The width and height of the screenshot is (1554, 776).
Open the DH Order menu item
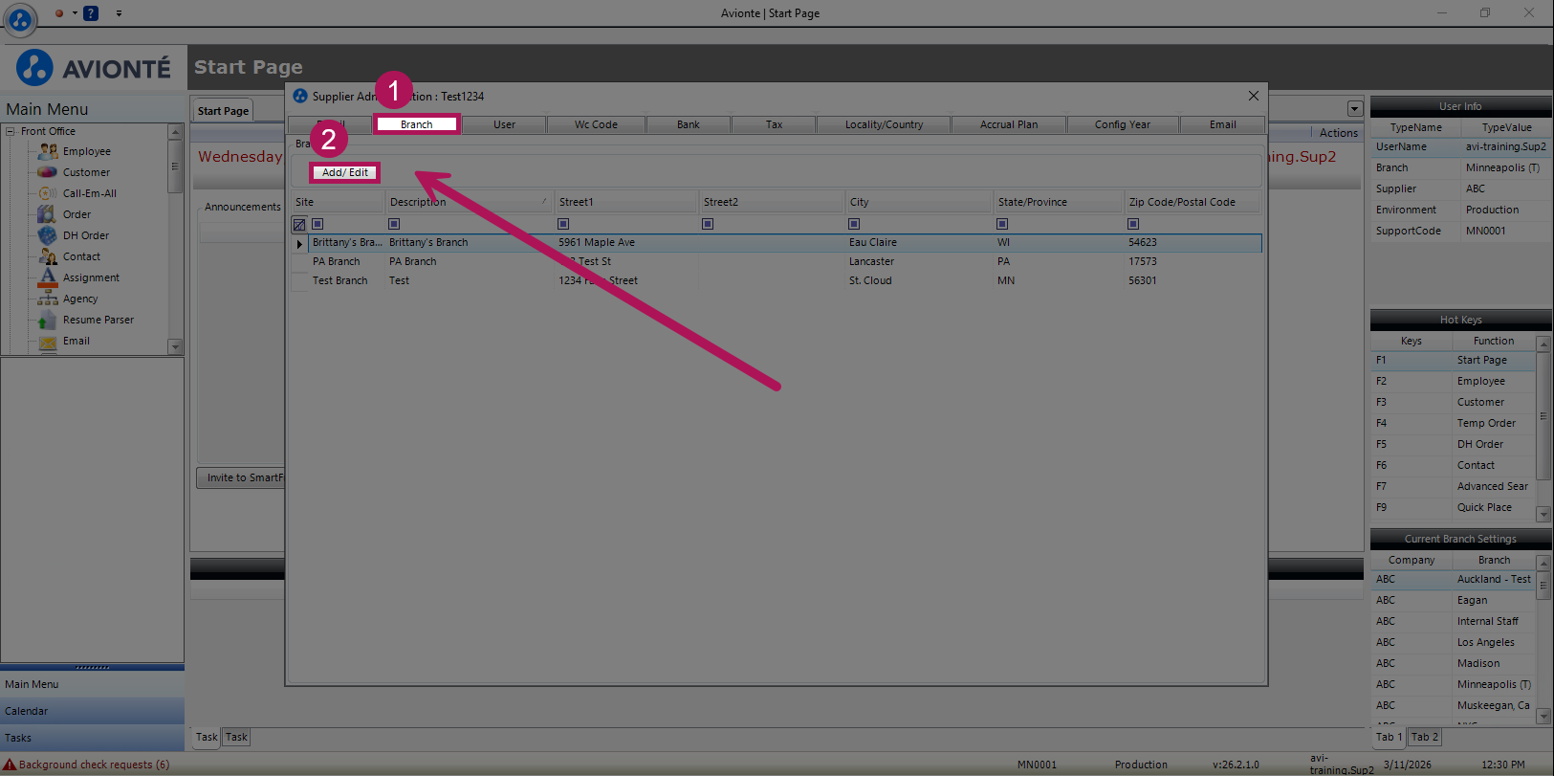86,235
